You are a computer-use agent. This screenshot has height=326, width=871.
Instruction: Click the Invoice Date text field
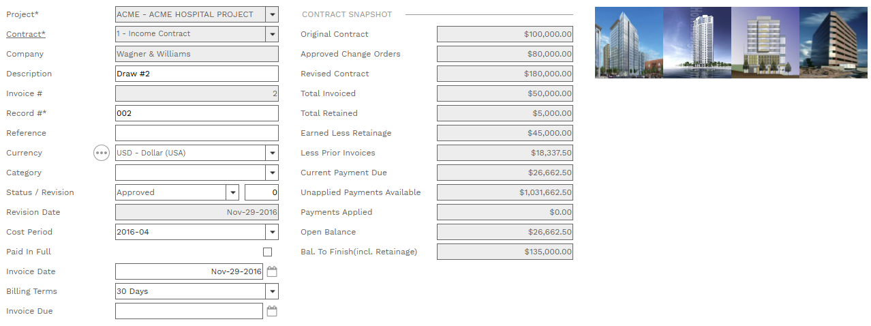[189, 271]
